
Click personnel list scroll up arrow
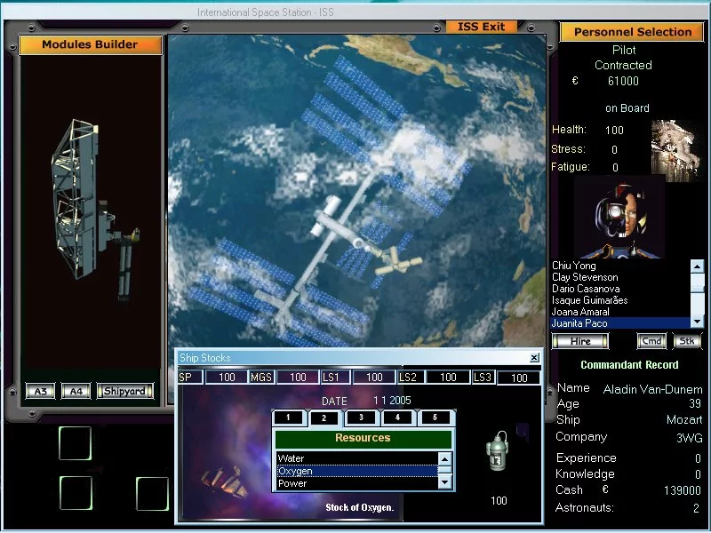[697, 266]
